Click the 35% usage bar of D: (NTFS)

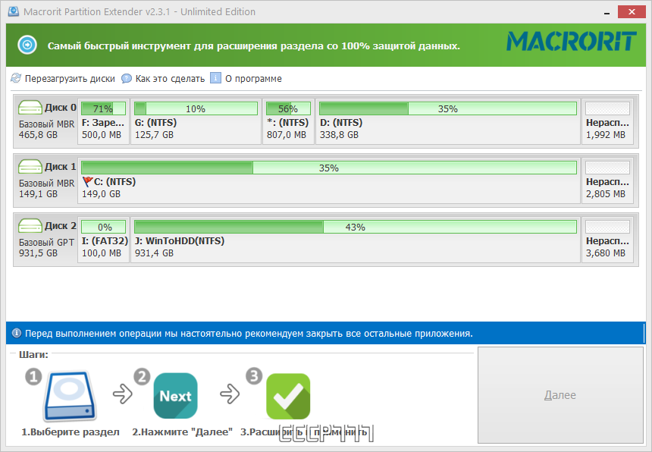click(447, 107)
